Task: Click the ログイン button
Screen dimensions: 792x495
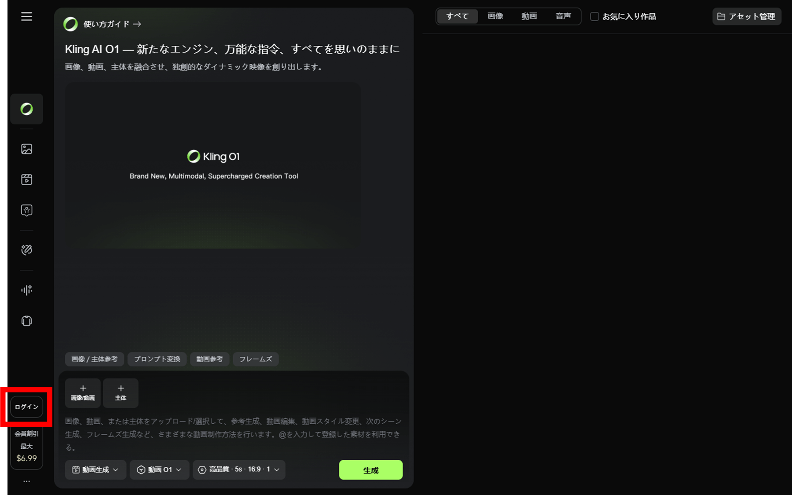Action: click(x=26, y=407)
